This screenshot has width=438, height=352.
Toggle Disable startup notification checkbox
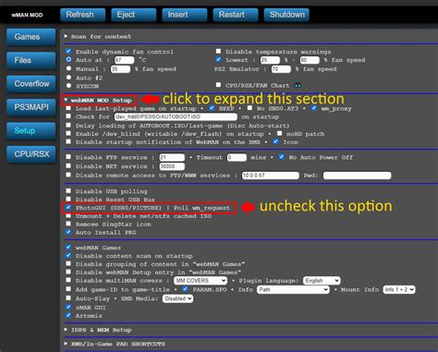pos(68,141)
